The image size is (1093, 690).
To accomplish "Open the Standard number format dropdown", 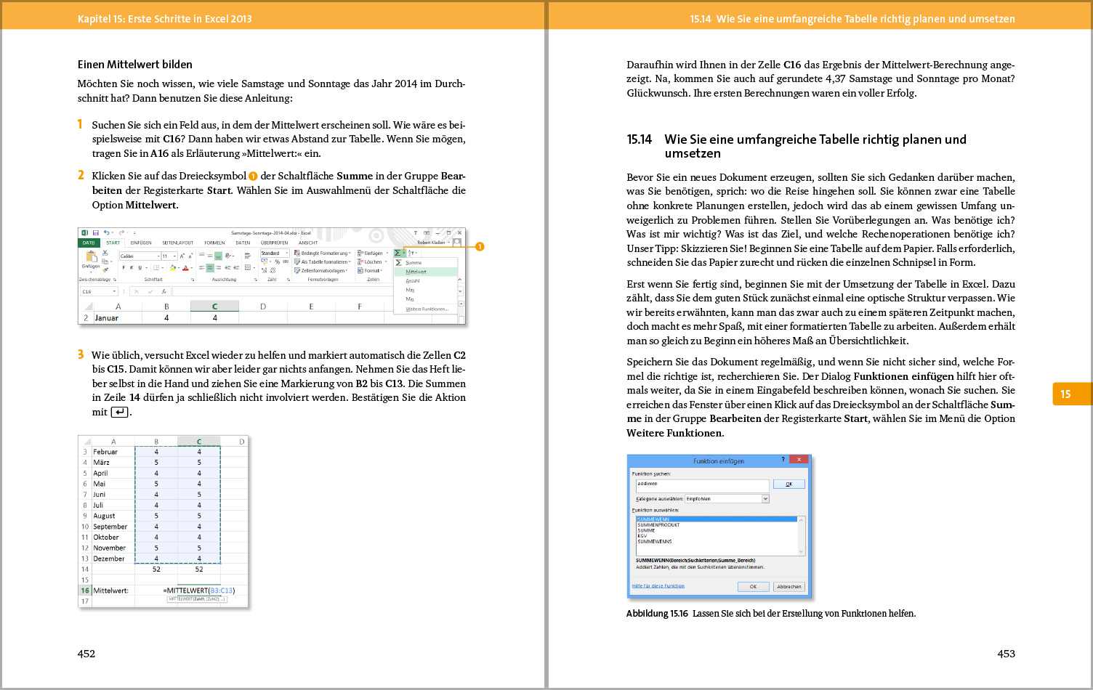I will pos(287,253).
